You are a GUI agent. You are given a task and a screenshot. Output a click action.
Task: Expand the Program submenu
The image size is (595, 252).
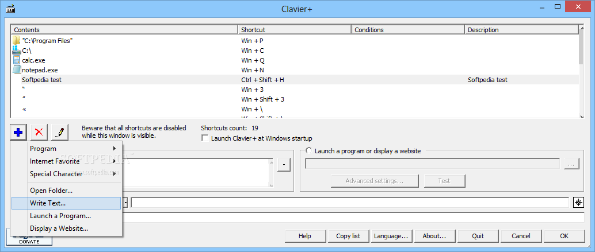66,148
